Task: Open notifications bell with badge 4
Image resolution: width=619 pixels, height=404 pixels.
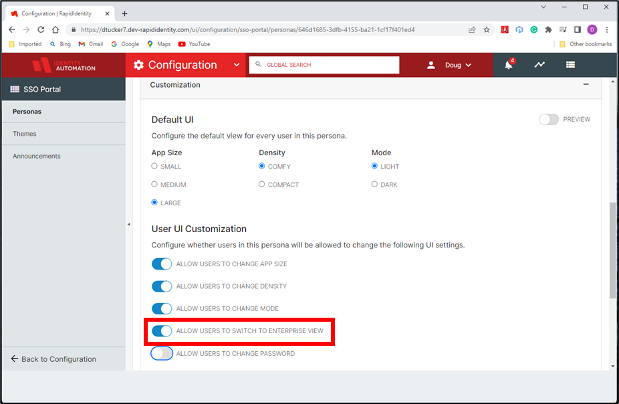Action: tap(509, 64)
